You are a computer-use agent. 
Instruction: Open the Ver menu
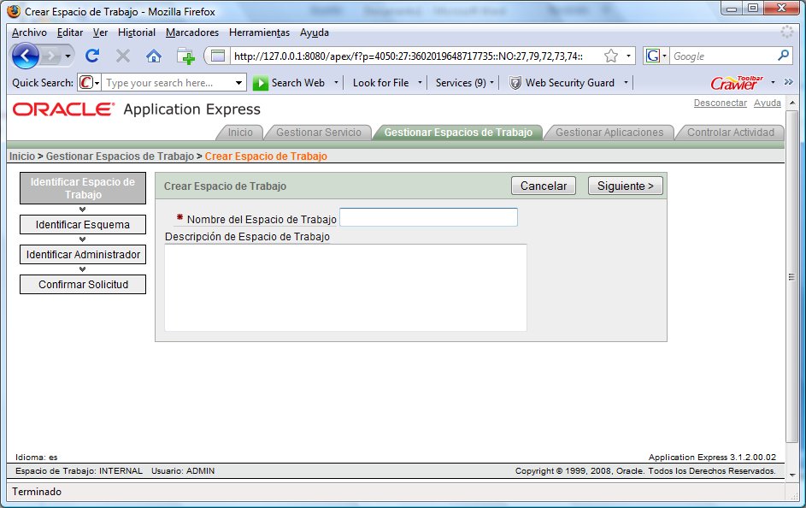point(100,32)
